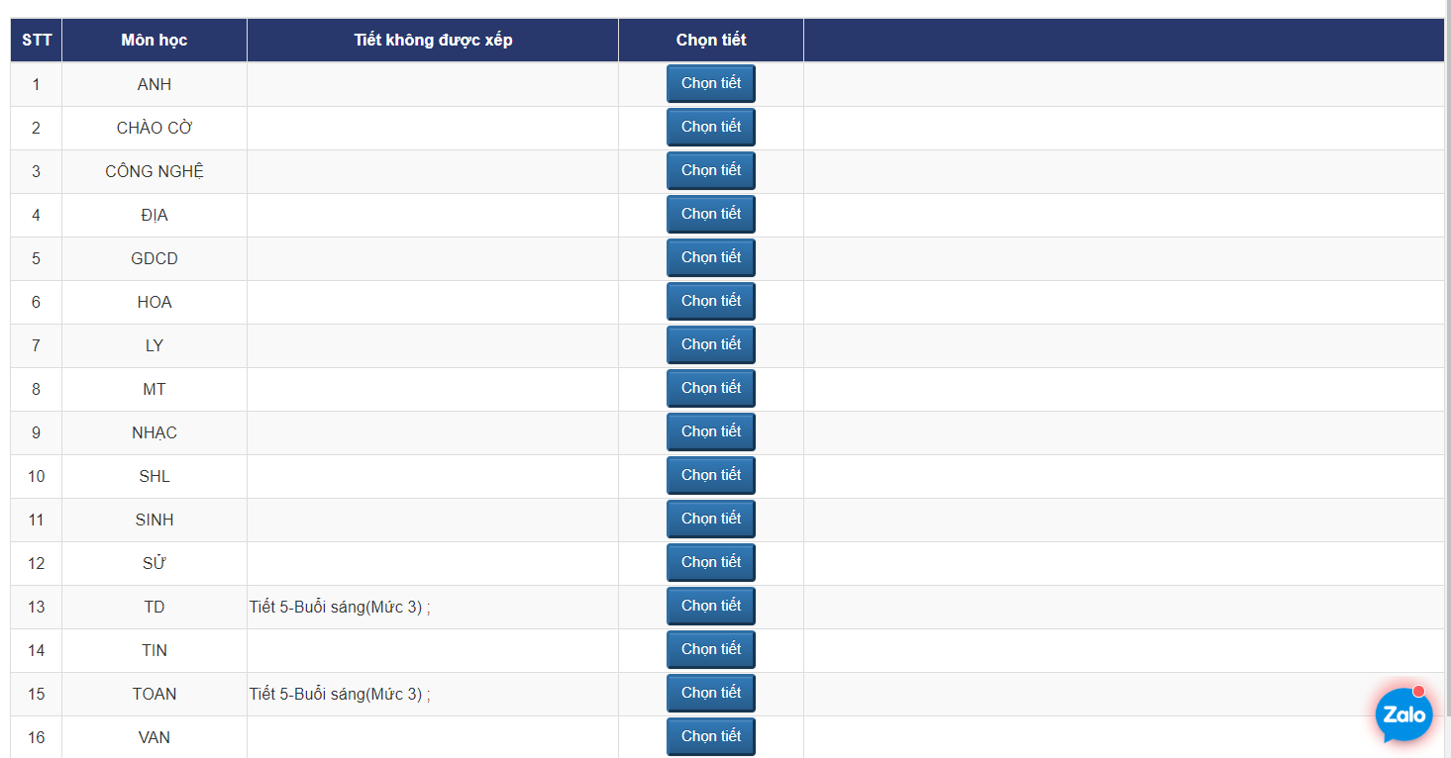1451x758 pixels.
Task: Select Chọn tiết for CÔNG NGHỆ subject
Action: pyautogui.click(x=710, y=171)
